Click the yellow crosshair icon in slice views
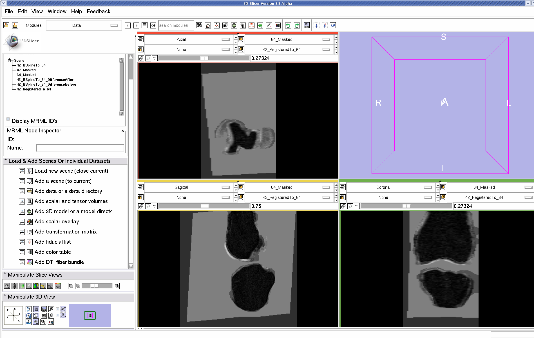The height and width of the screenshot is (338, 534). click(43, 286)
